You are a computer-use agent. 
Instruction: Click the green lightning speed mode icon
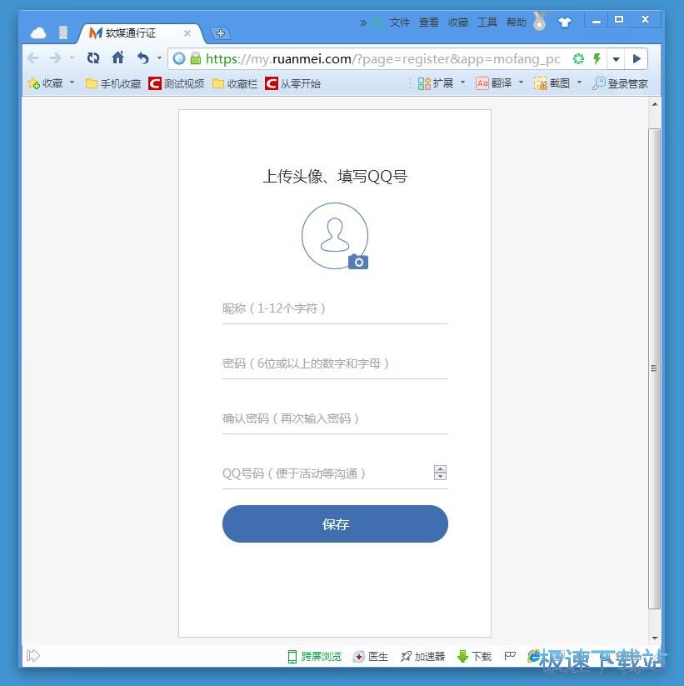[597, 58]
